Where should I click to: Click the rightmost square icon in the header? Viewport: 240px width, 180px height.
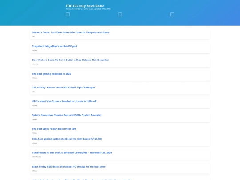click(172, 14)
